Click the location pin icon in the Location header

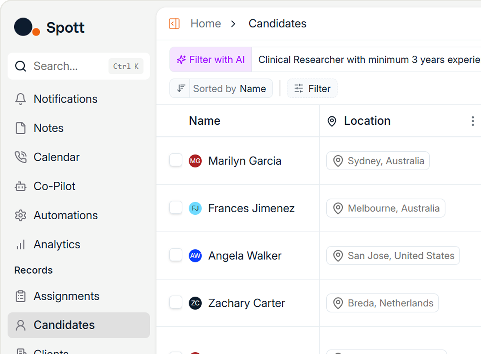(332, 121)
